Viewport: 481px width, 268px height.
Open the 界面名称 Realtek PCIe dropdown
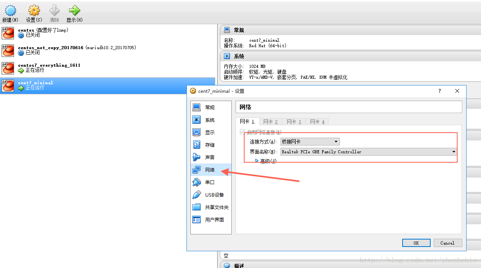point(369,152)
